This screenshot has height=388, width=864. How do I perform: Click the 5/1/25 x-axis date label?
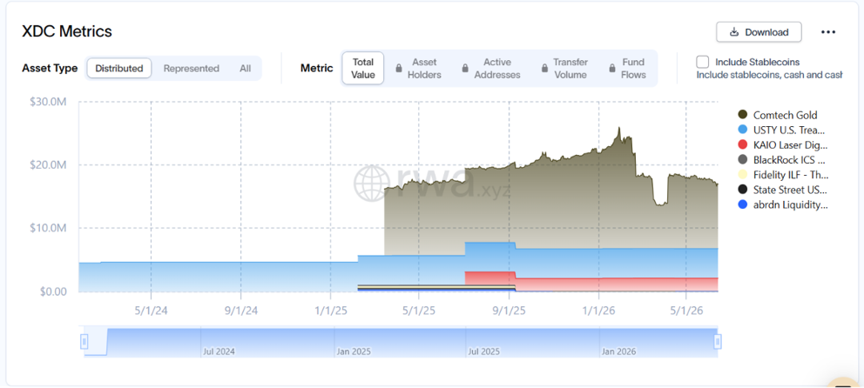(x=419, y=311)
